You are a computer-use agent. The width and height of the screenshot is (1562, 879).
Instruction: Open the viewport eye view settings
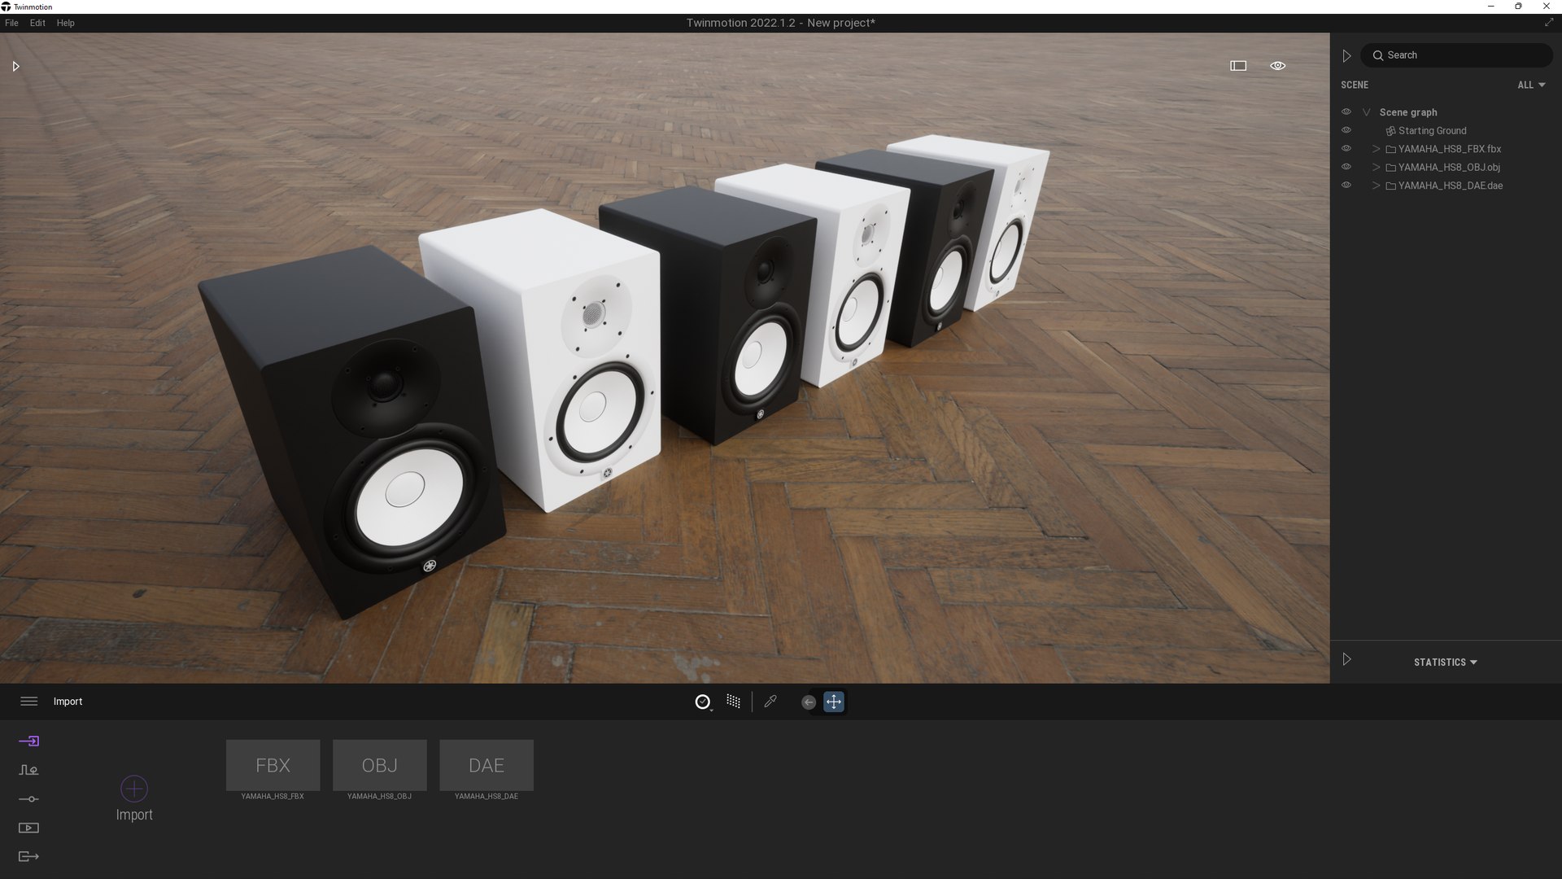point(1278,66)
